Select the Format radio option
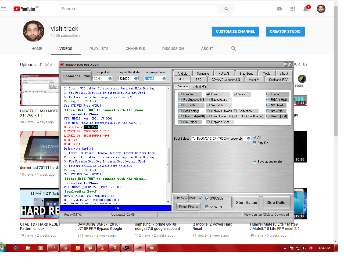The height and width of the screenshot is (275, 344). point(268,94)
